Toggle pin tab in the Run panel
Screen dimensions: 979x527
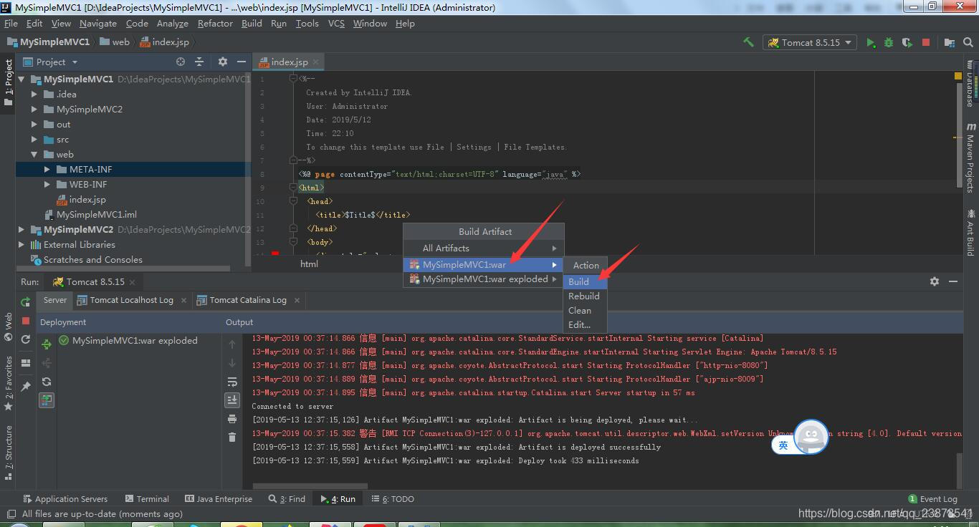26,387
